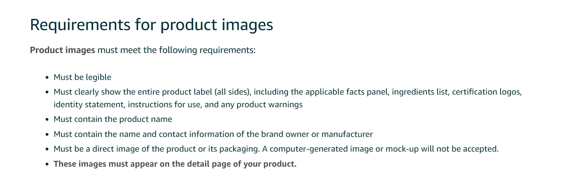
Task: Click the "Requirements for product images" heading
Action: coord(151,25)
